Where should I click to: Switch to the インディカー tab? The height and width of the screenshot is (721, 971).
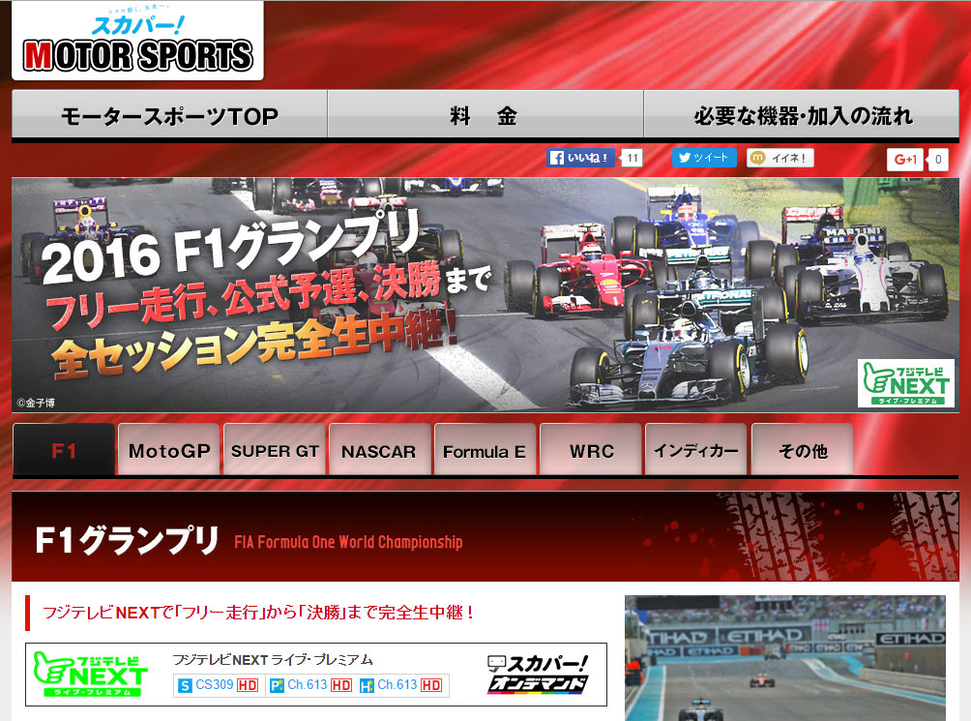coord(696,450)
